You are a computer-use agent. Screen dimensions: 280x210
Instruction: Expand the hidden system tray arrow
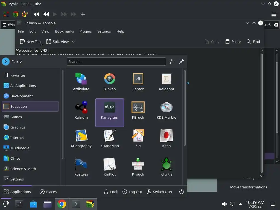coord(240,204)
